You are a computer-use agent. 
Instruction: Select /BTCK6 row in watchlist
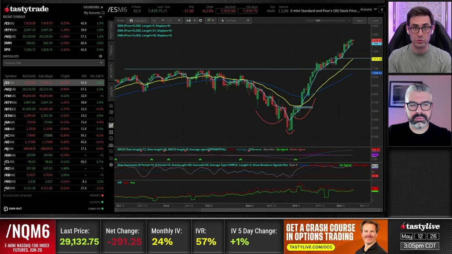(53, 109)
